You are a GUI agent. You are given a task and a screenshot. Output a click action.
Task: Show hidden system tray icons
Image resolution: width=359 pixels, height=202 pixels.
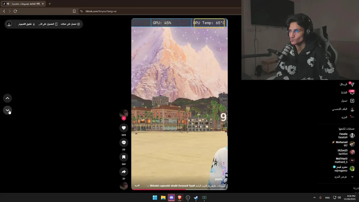(314, 198)
